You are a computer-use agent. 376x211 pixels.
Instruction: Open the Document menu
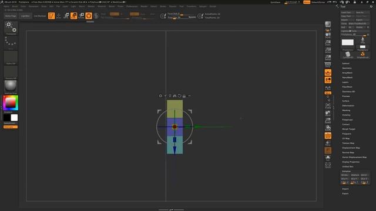[x=33, y=6]
